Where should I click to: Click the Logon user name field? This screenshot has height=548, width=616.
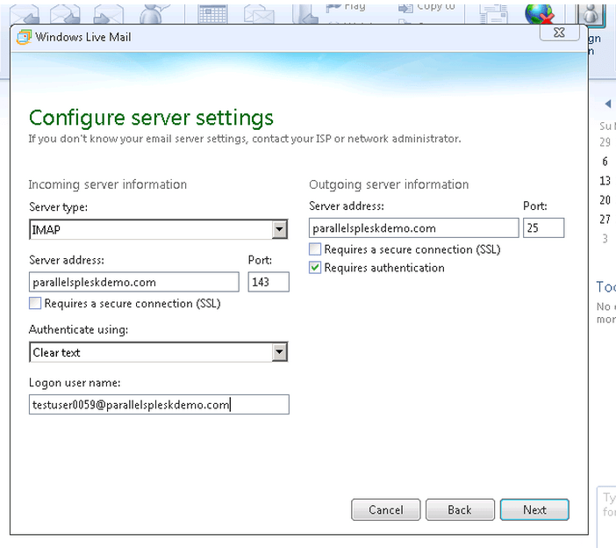pyautogui.click(x=159, y=405)
